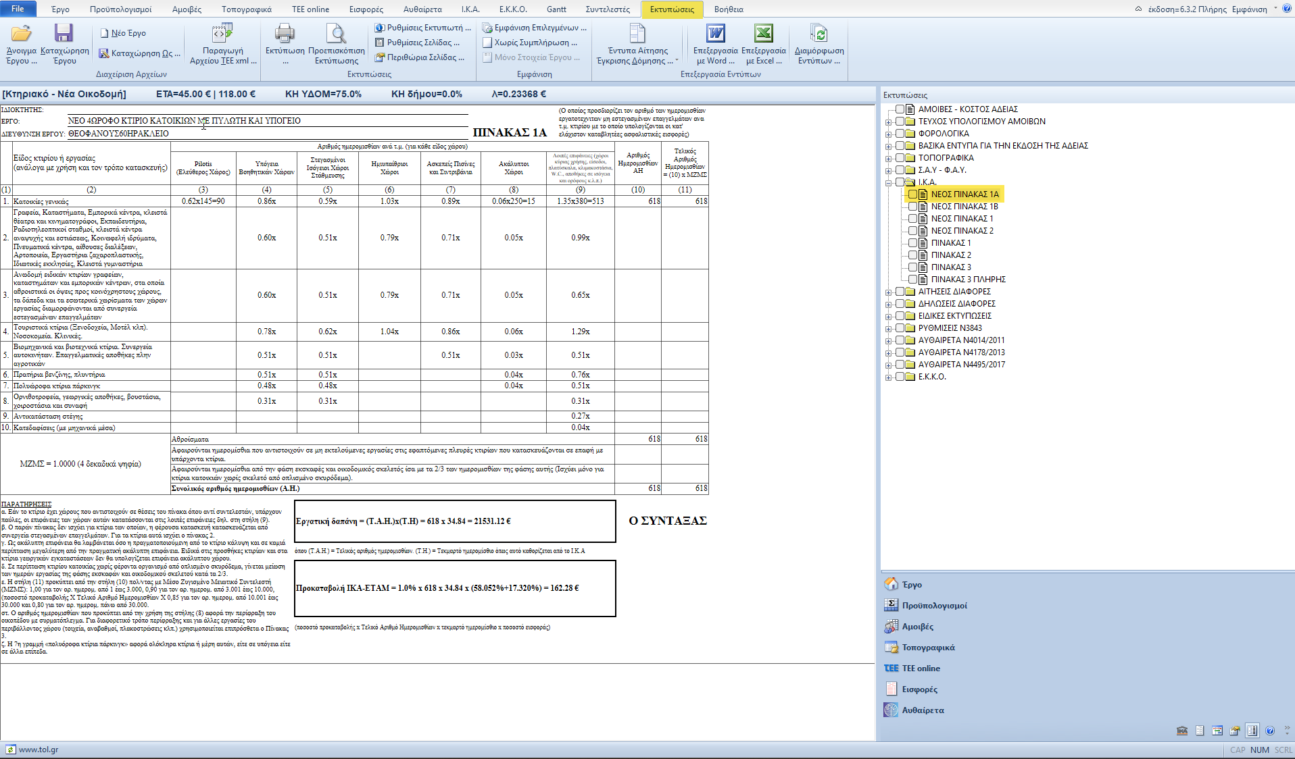Open the File menu
1295x759 pixels.
pyautogui.click(x=18, y=9)
